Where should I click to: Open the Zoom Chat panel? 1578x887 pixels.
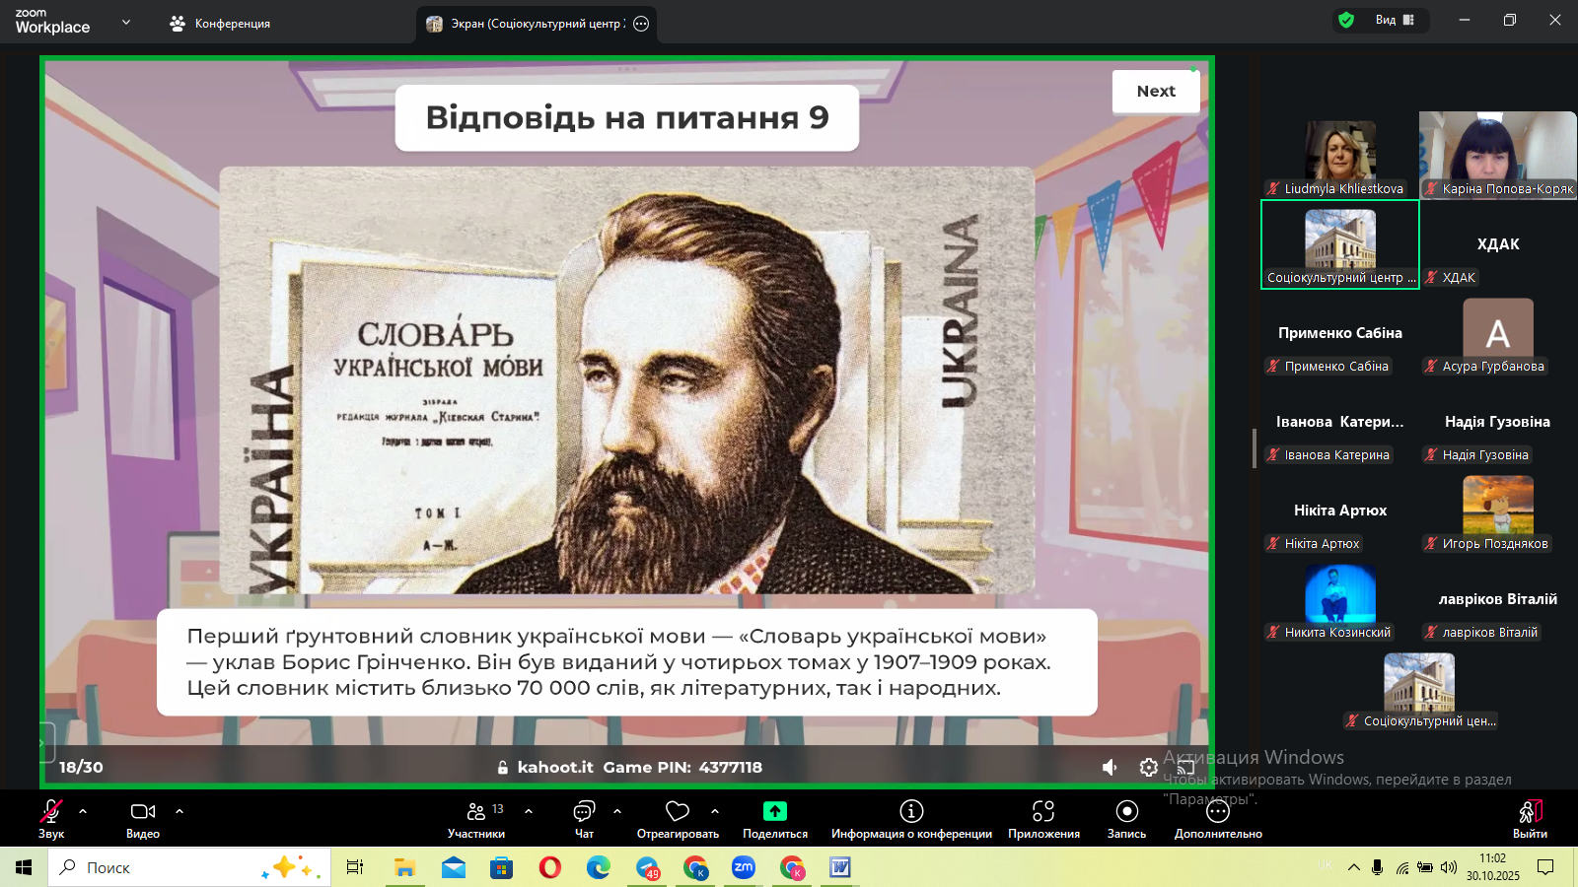pos(584,811)
